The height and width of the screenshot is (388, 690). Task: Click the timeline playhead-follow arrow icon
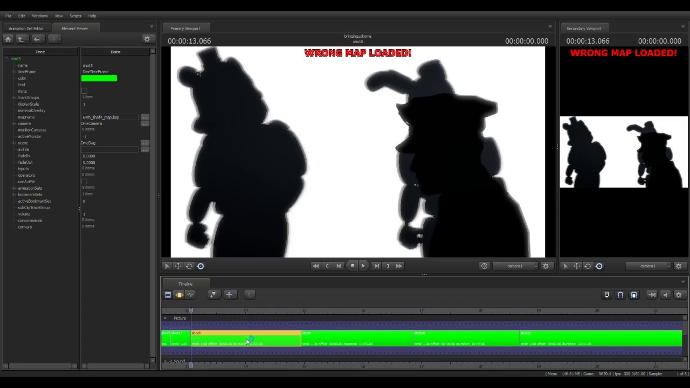point(652,295)
